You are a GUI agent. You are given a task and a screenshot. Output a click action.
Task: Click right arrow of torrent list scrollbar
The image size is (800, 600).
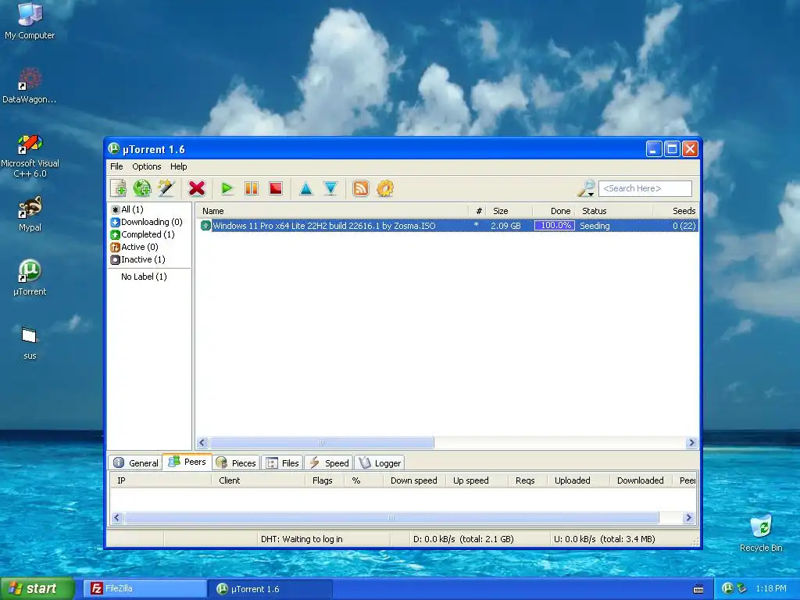coord(692,442)
